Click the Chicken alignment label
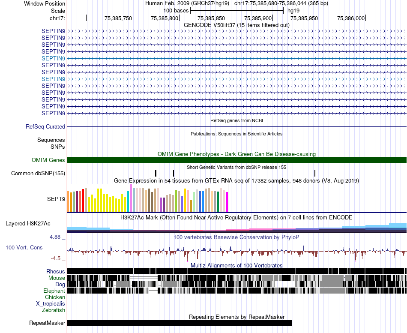The image size is (407, 333). point(55,297)
